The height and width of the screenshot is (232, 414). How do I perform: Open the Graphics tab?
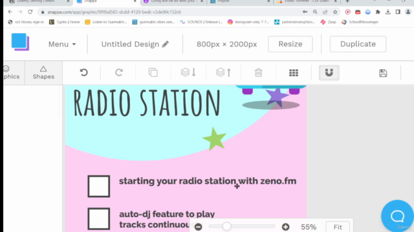coord(12,73)
